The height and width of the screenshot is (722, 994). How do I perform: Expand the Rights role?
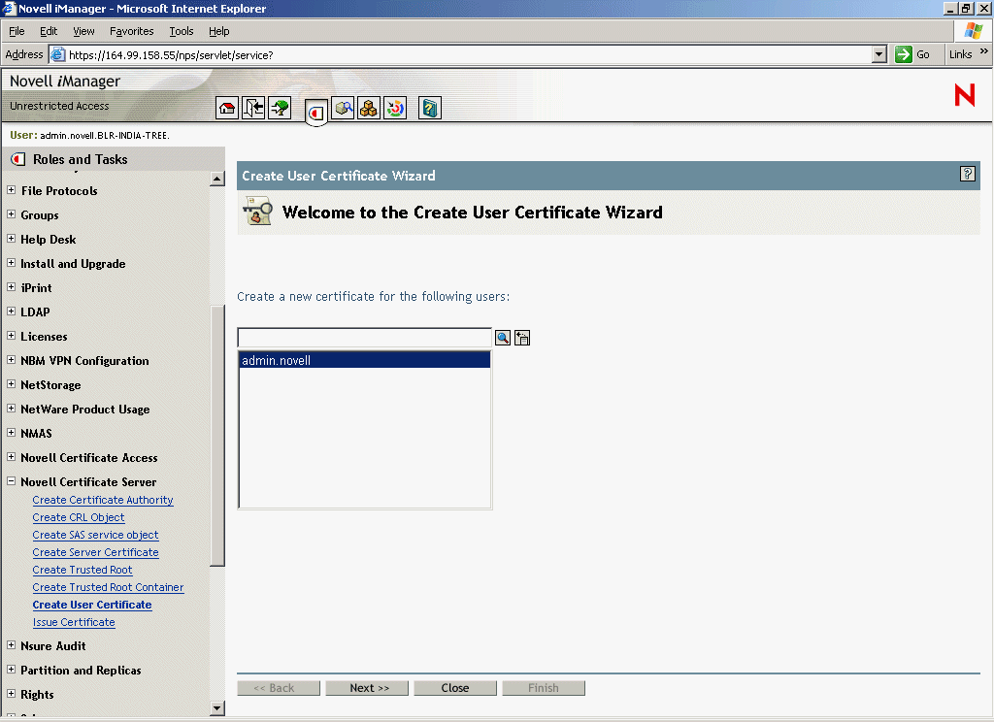(11, 694)
